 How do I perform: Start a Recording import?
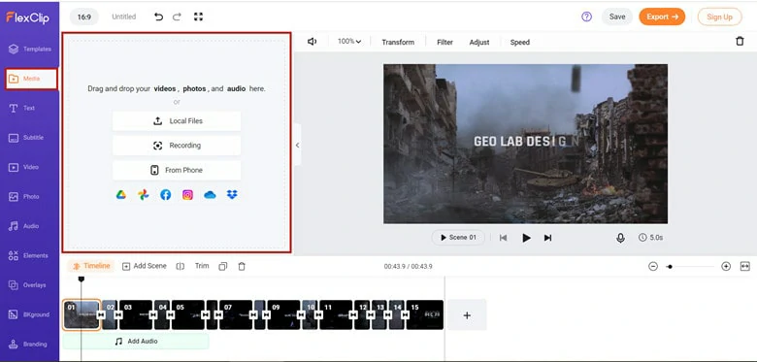click(x=177, y=146)
